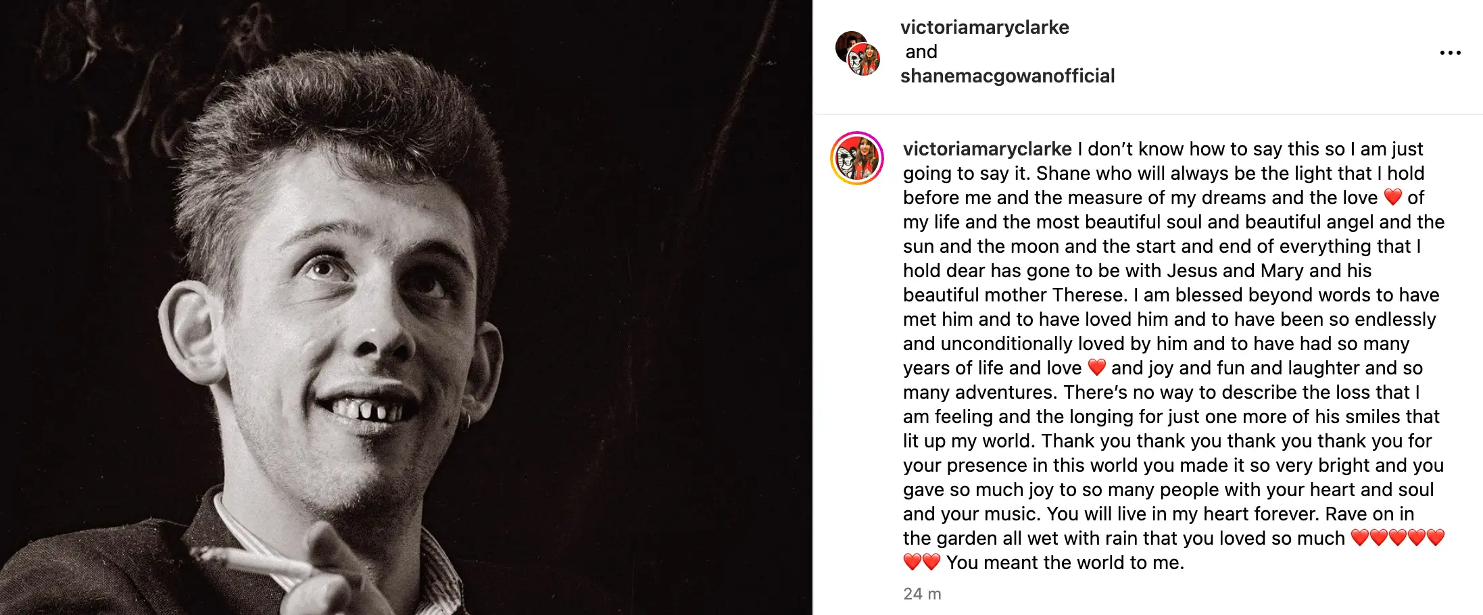Click the first heart in the row after 'so much'
Viewport: 1483px width, 615px height.
(1361, 537)
